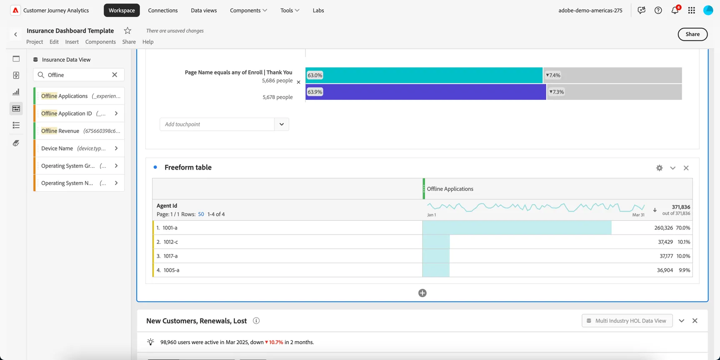Image resolution: width=720 pixels, height=360 pixels.
Task: Add a visualization with the plus icon
Action: click(422, 293)
